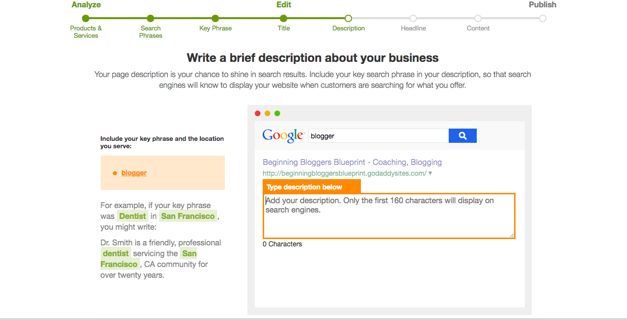Click the red window dot
627x320 pixels.
(258, 113)
